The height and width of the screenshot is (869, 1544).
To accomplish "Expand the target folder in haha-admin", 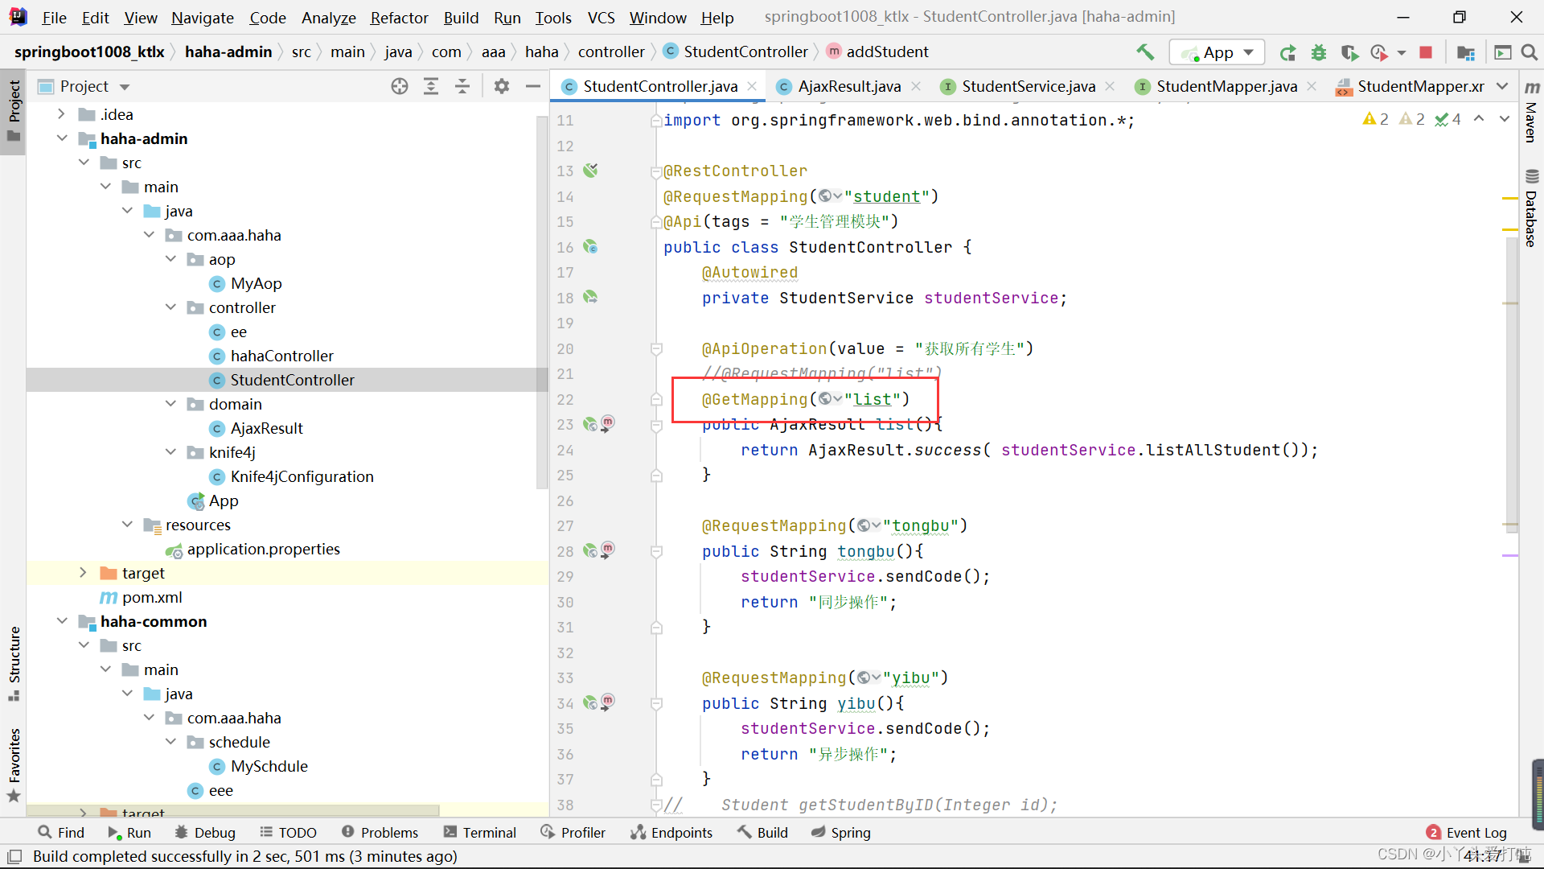I will coord(84,573).
